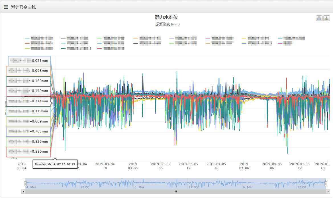Image resolution: width=333 pixels, height=198 pixels.
Task: Click the 静力水准仪 chart title
Action: point(166,17)
